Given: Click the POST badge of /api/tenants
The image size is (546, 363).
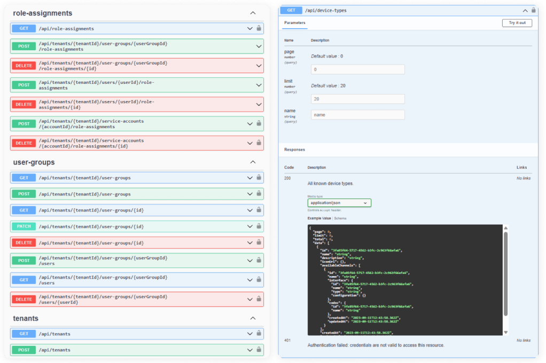Looking at the screenshot, I should point(24,350).
